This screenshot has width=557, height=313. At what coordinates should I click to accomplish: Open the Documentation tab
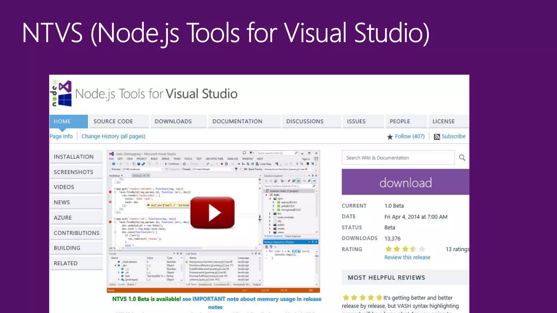point(237,121)
